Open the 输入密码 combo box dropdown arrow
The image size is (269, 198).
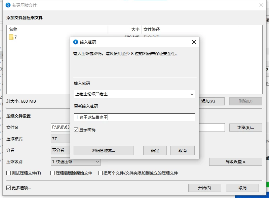pyautogui.click(x=192, y=94)
